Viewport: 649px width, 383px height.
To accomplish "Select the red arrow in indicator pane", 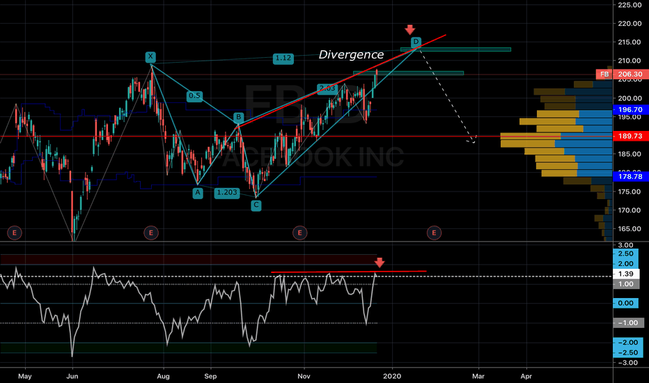I will coord(380,263).
